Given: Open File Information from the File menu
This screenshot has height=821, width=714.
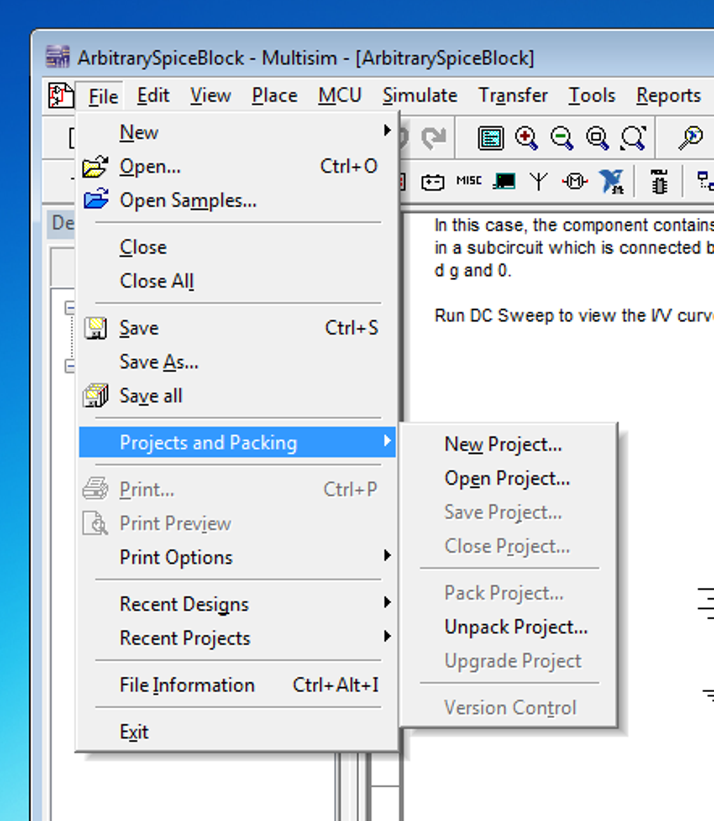Looking at the screenshot, I should (237, 685).
